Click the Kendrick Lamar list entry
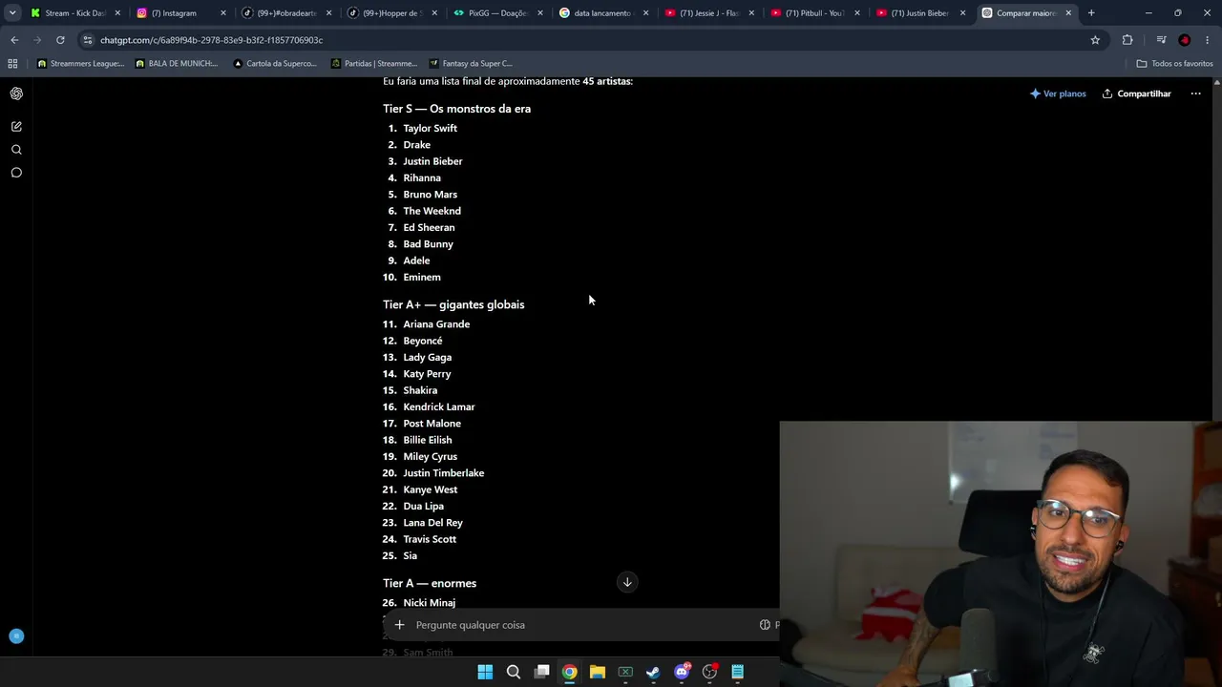Image resolution: width=1222 pixels, height=687 pixels. coord(439,407)
